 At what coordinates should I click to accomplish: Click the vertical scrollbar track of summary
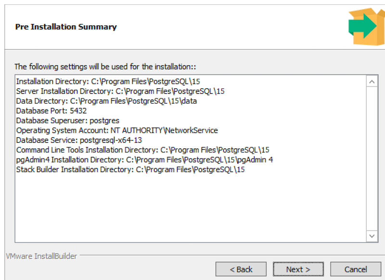[372, 158]
